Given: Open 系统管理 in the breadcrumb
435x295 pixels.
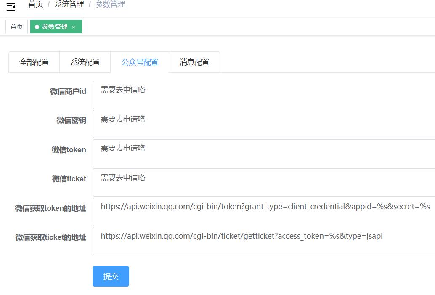Looking at the screenshot, I should pyautogui.click(x=69, y=4).
